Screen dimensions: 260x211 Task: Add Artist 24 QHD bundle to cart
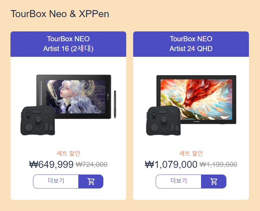pos(214,181)
